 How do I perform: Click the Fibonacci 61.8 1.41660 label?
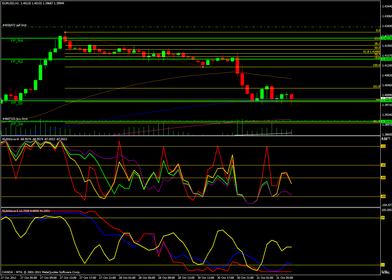coord(372,52)
